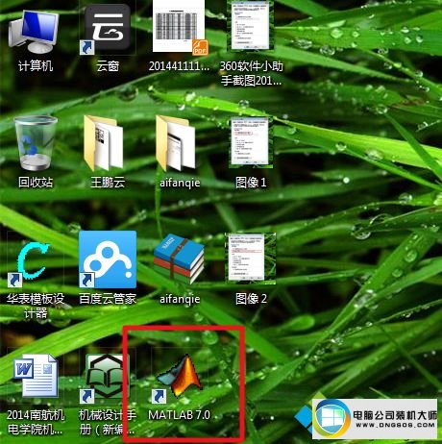Click the MATLAB 7.0 label text
The height and width of the screenshot is (444, 442).
(179, 415)
